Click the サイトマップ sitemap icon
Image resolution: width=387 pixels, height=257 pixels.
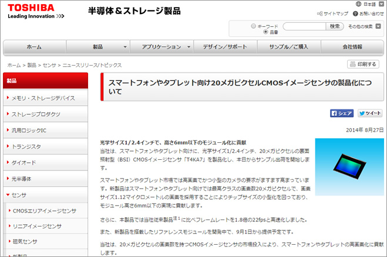point(319,14)
